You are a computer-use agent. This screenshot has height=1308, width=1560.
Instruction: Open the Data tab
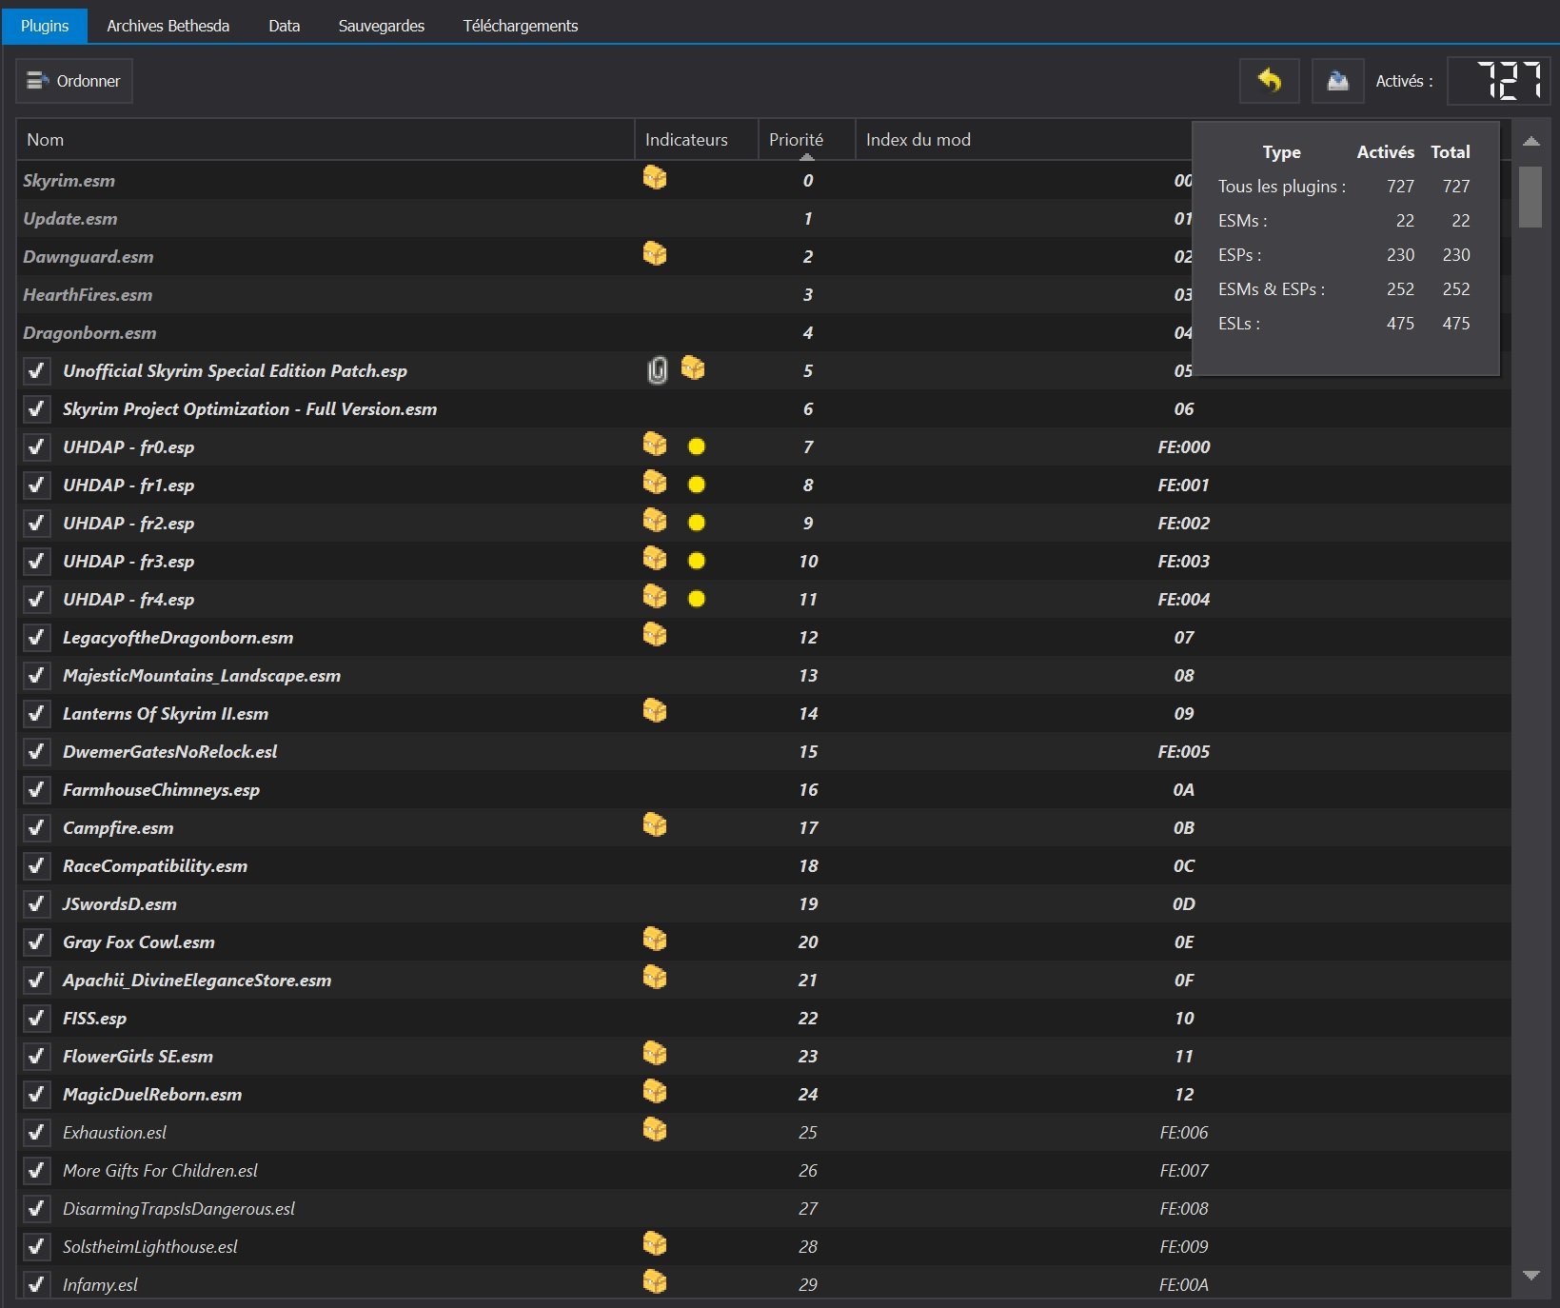(x=284, y=26)
